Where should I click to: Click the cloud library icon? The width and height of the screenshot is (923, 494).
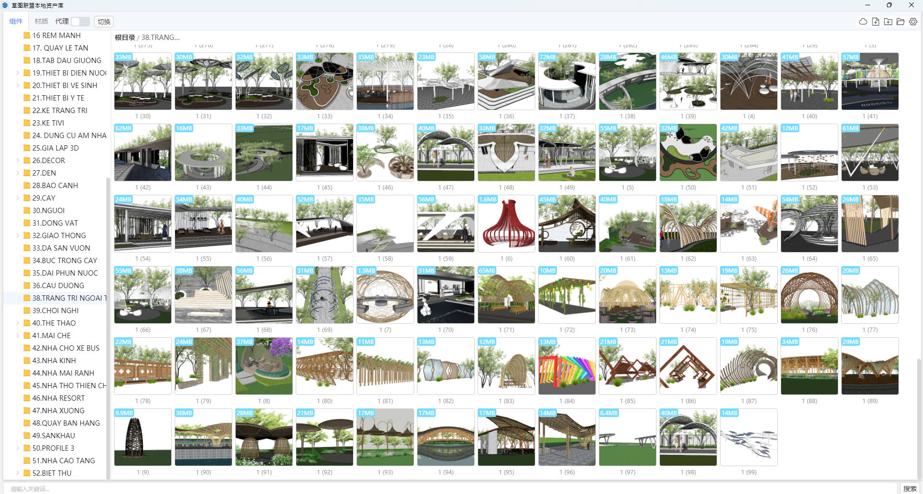tap(863, 22)
